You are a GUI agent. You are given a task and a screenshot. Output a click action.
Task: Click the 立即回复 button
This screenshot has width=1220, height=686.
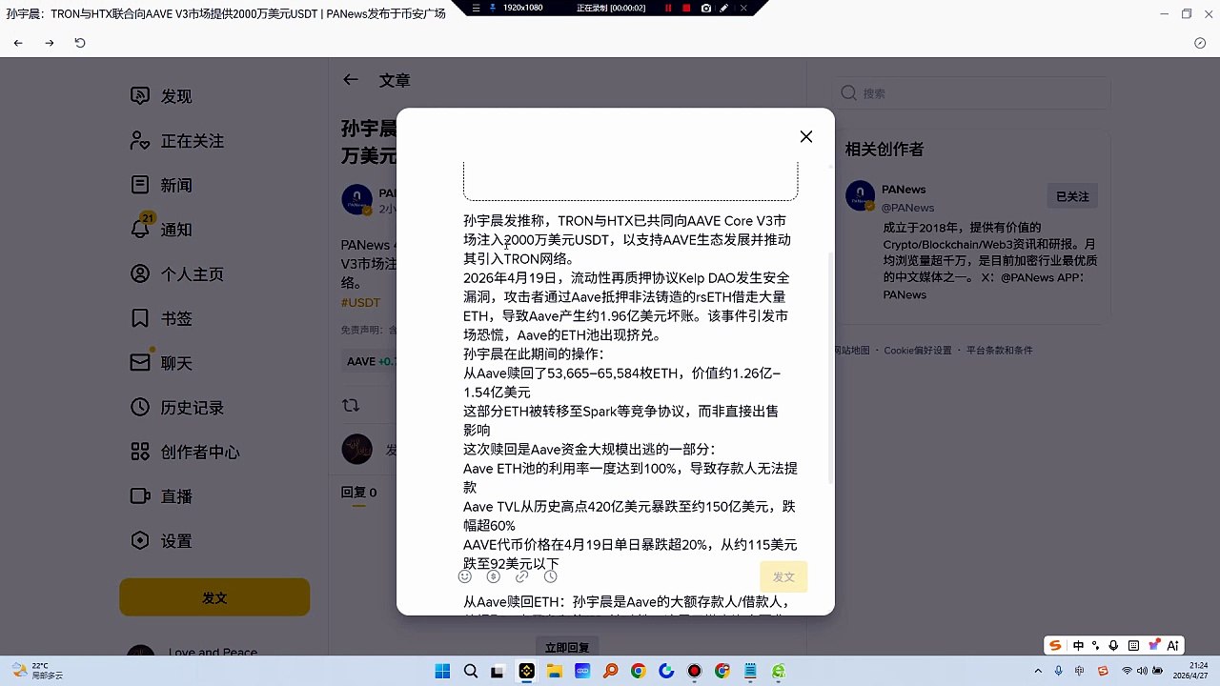click(566, 647)
